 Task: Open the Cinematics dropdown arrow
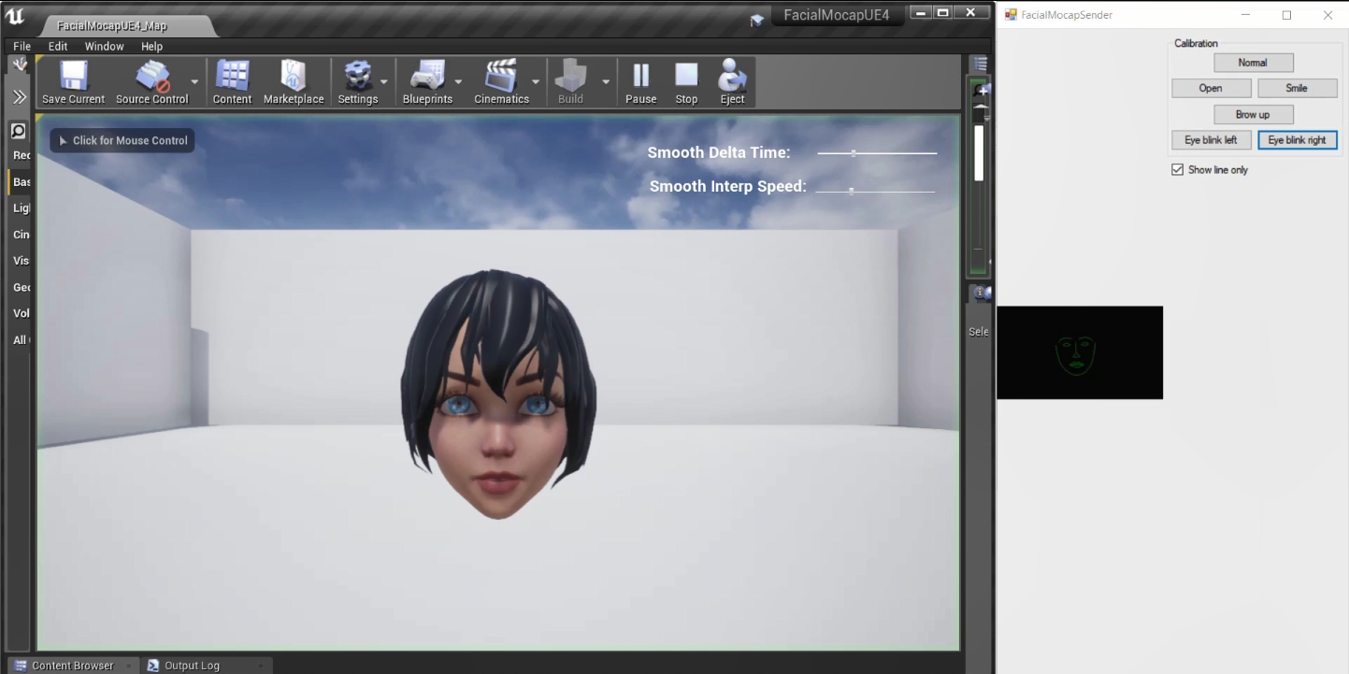pos(536,81)
